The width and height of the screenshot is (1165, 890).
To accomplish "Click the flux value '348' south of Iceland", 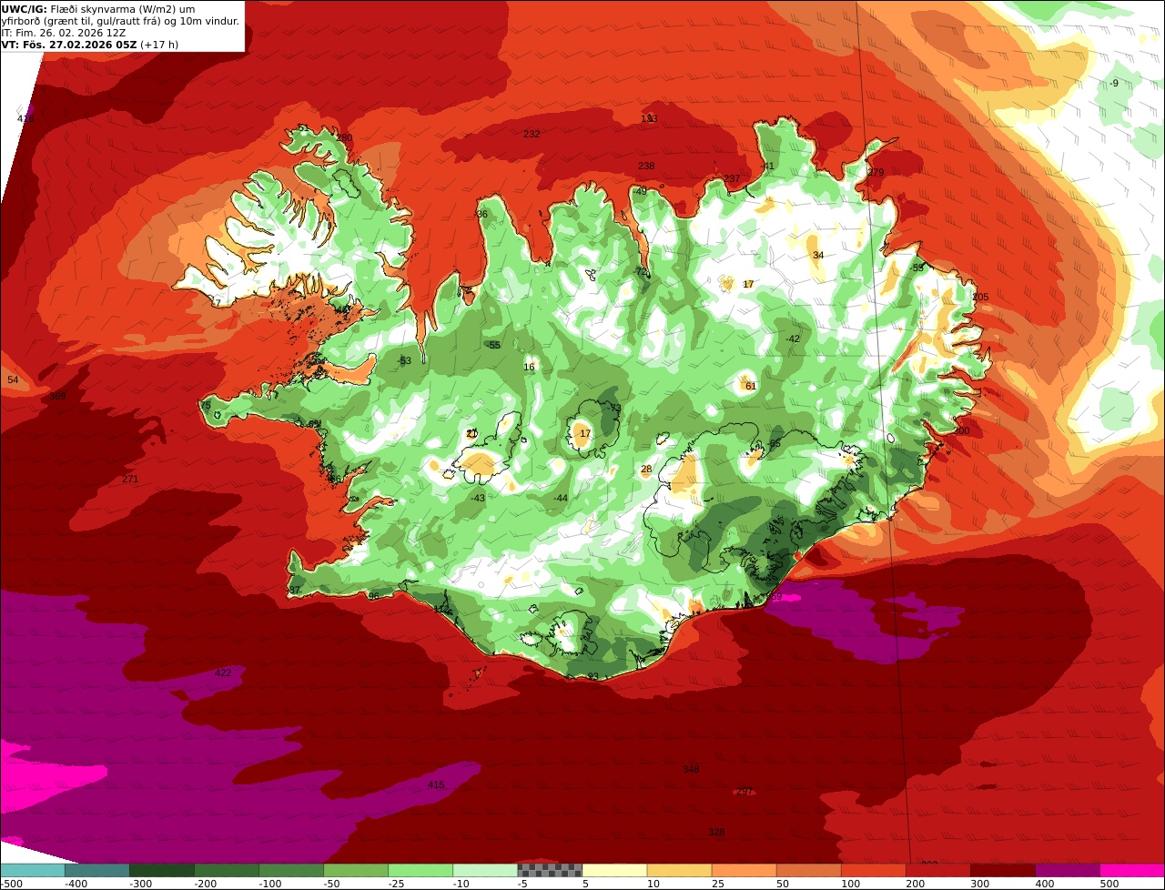I will [691, 770].
